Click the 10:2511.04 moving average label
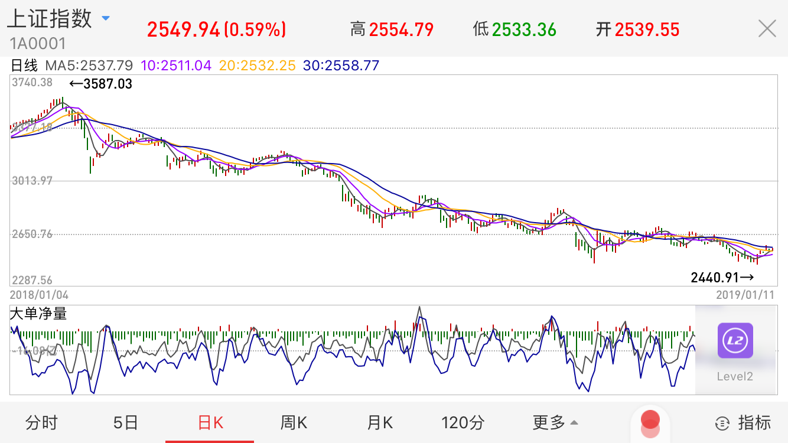Viewport: 788px width, 443px height. click(x=176, y=66)
